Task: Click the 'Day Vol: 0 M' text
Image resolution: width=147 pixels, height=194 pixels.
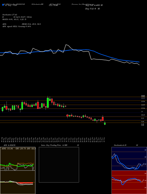Action: 92,9
